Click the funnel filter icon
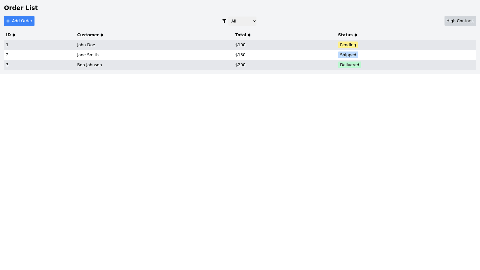 (224, 21)
